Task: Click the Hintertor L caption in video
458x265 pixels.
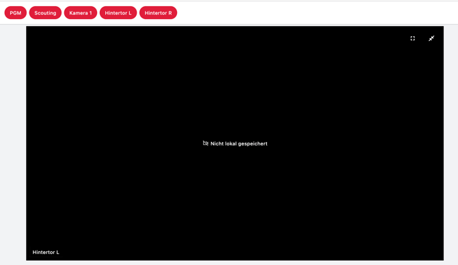Action: click(x=46, y=252)
